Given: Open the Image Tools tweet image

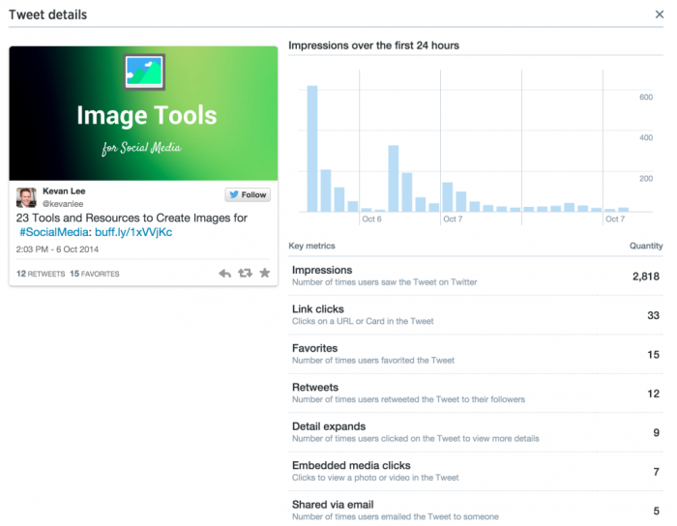Looking at the screenshot, I should 143,113.
